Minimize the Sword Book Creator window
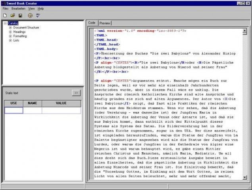Viewport: 252px width, 190px height. tap(239, 4)
